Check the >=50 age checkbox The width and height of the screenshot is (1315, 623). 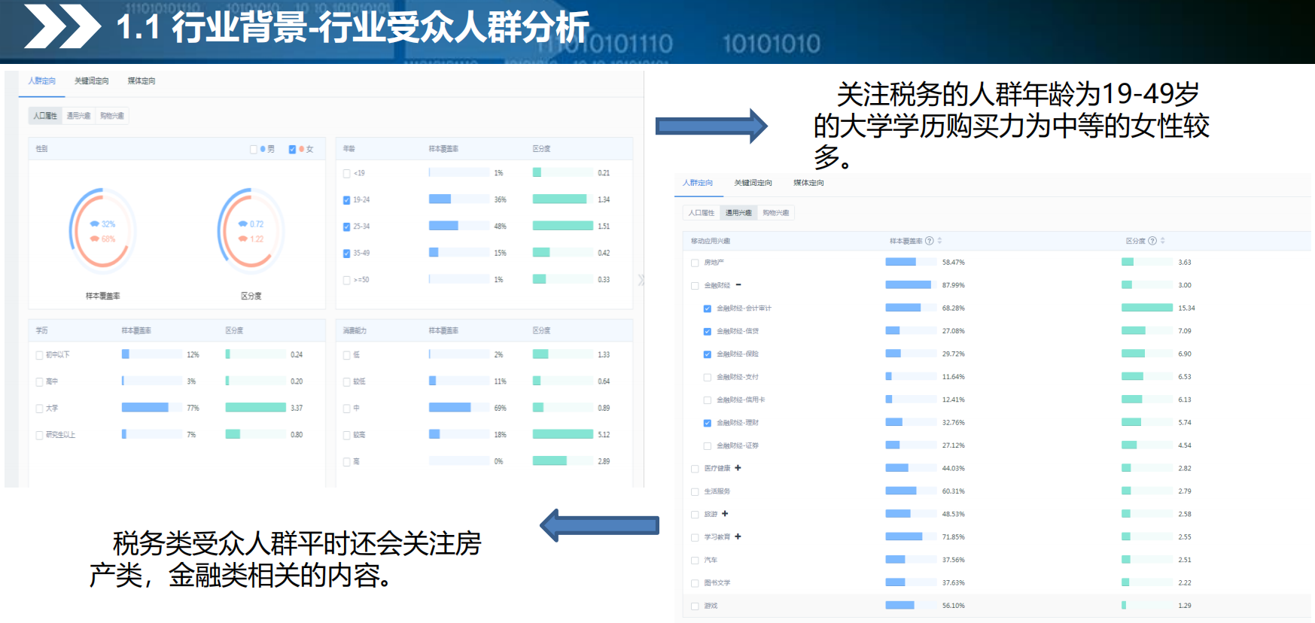tap(346, 280)
